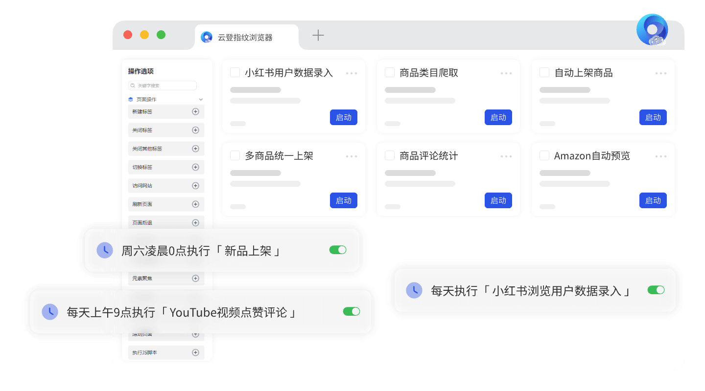Click the search magnifier in the keyword box
Viewport: 705px width, 391px height.
133,85
